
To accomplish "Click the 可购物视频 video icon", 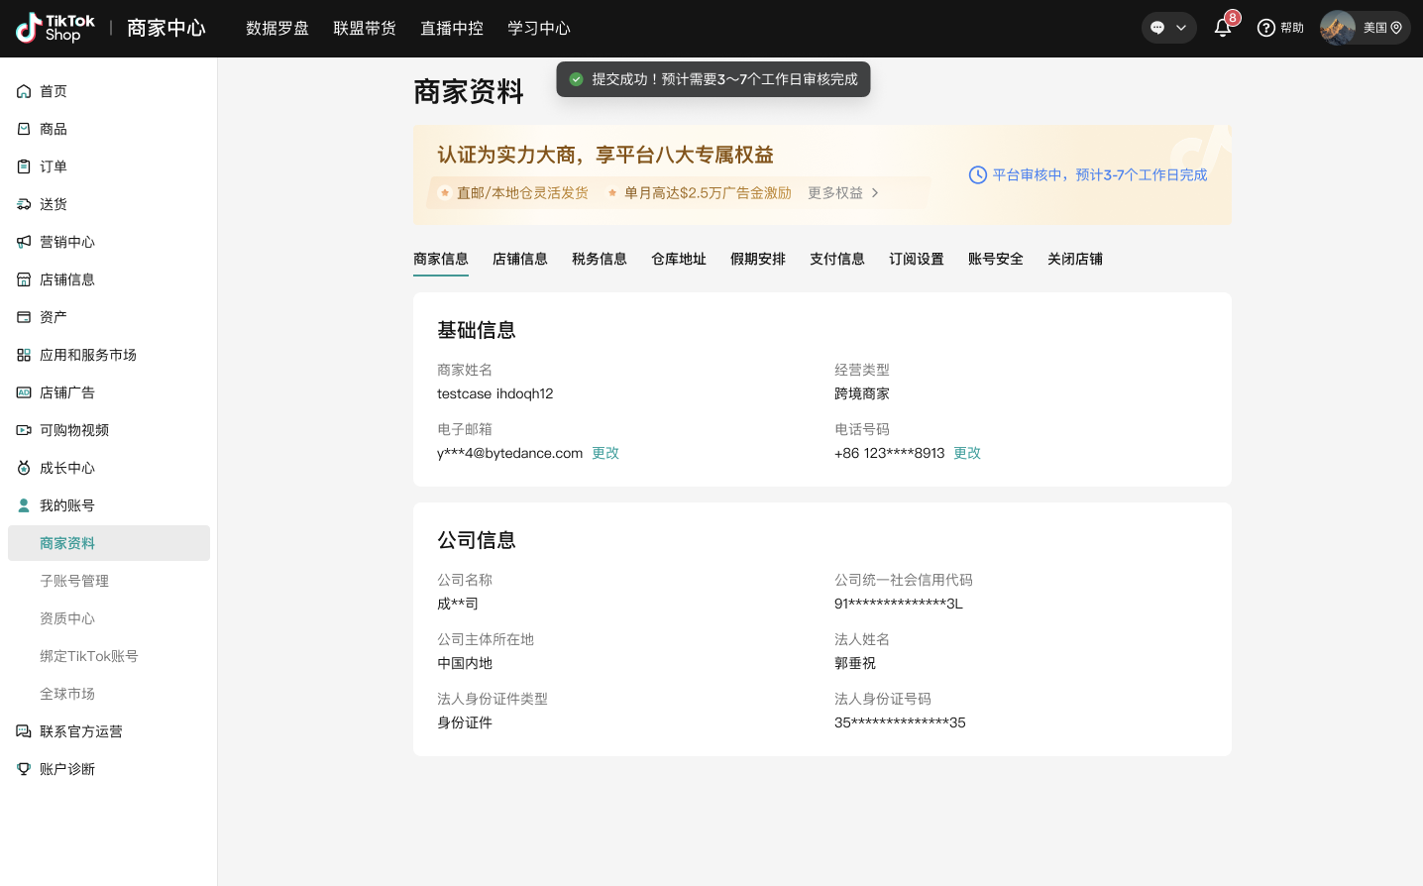I will coord(24,430).
